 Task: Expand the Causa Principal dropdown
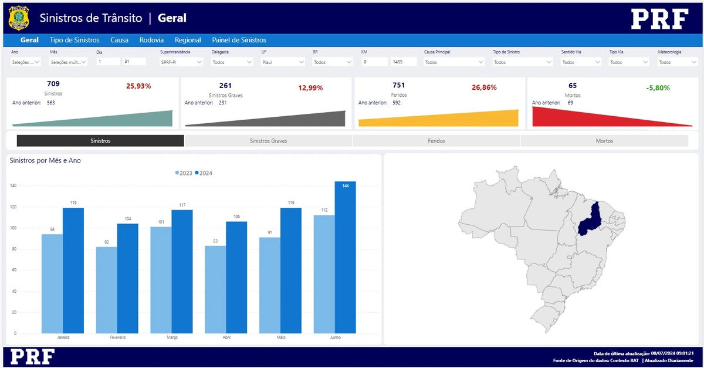(453, 62)
